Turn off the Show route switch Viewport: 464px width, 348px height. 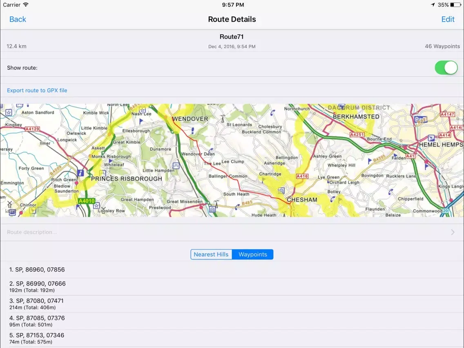pyautogui.click(x=446, y=68)
